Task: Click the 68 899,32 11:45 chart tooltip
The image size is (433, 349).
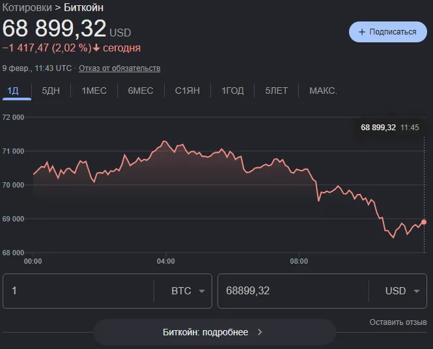Action: pos(389,128)
